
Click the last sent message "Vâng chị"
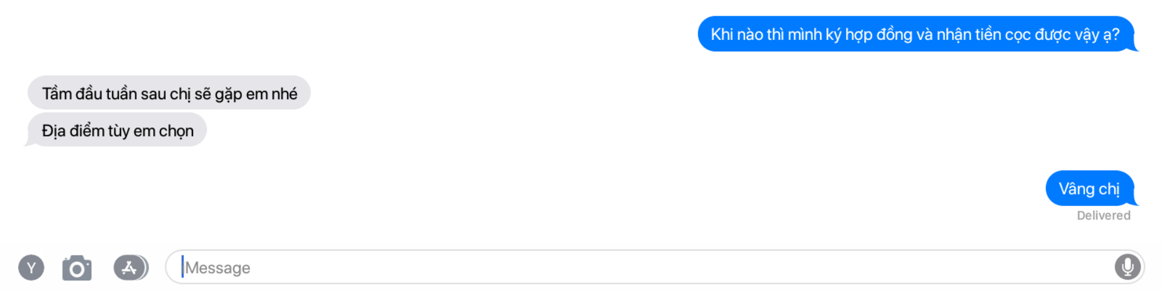[x=1090, y=188]
